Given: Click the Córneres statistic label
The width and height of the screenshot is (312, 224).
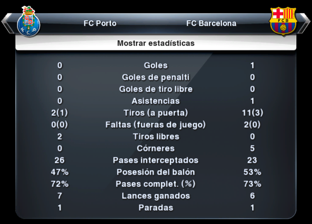Looking at the screenshot, I should (x=156, y=148).
